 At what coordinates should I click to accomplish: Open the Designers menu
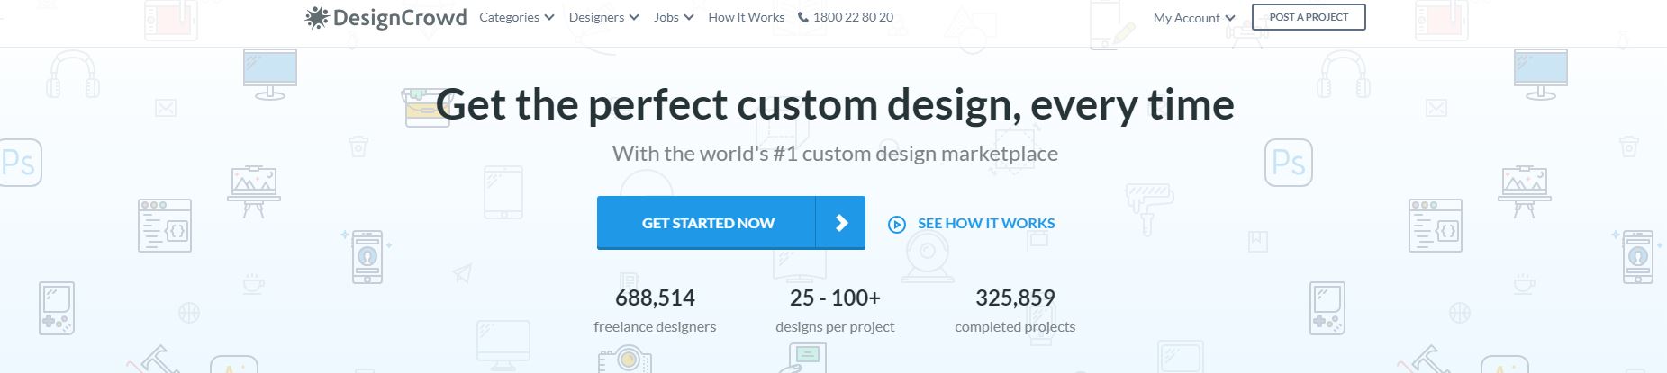pos(596,17)
